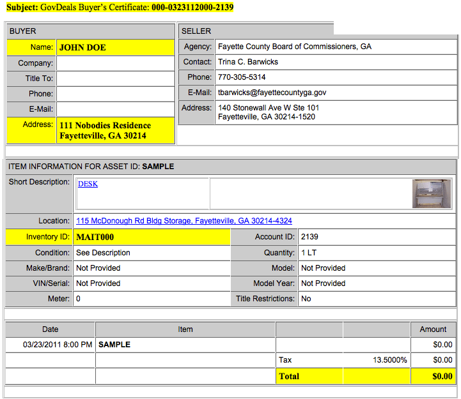Click the Make/Brand value Not Provided
This screenshot has height=399, width=461.
click(98, 267)
